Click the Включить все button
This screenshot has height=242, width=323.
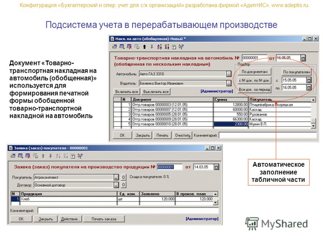point(126,92)
